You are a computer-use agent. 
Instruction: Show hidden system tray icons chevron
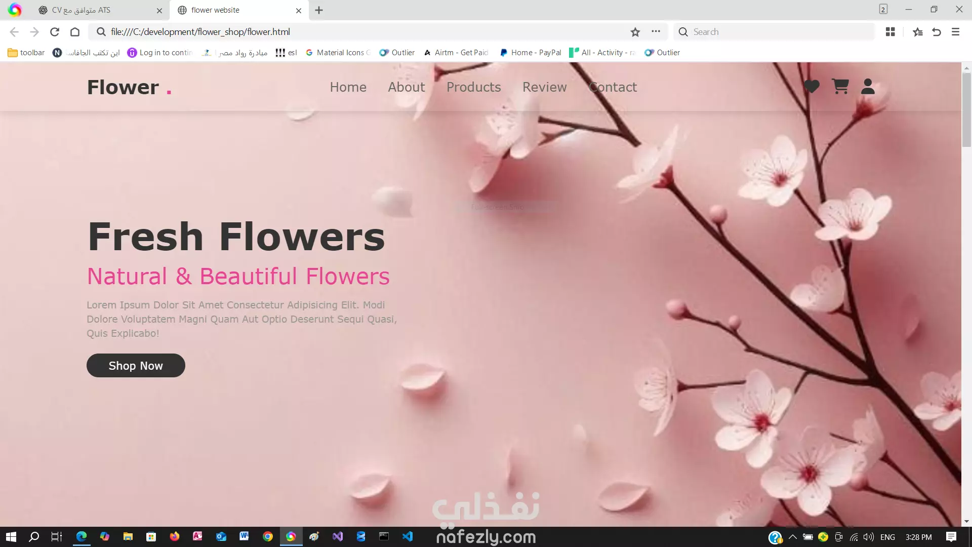click(x=793, y=537)
